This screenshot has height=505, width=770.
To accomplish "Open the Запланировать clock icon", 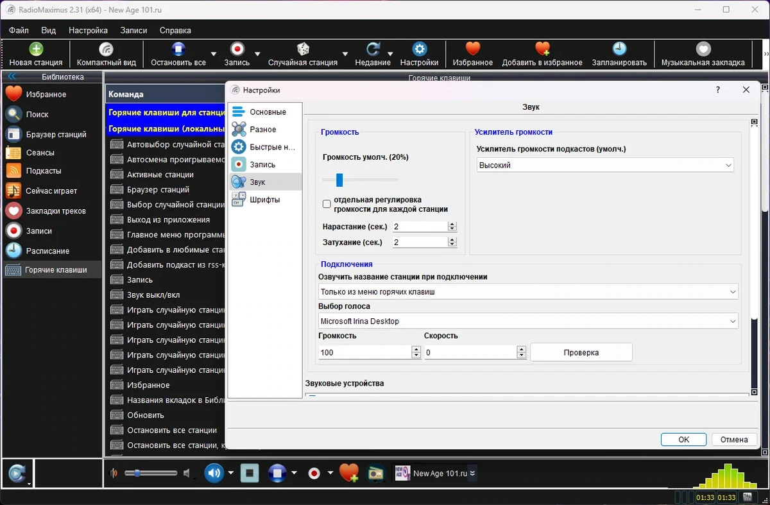I will coord(619,55).
